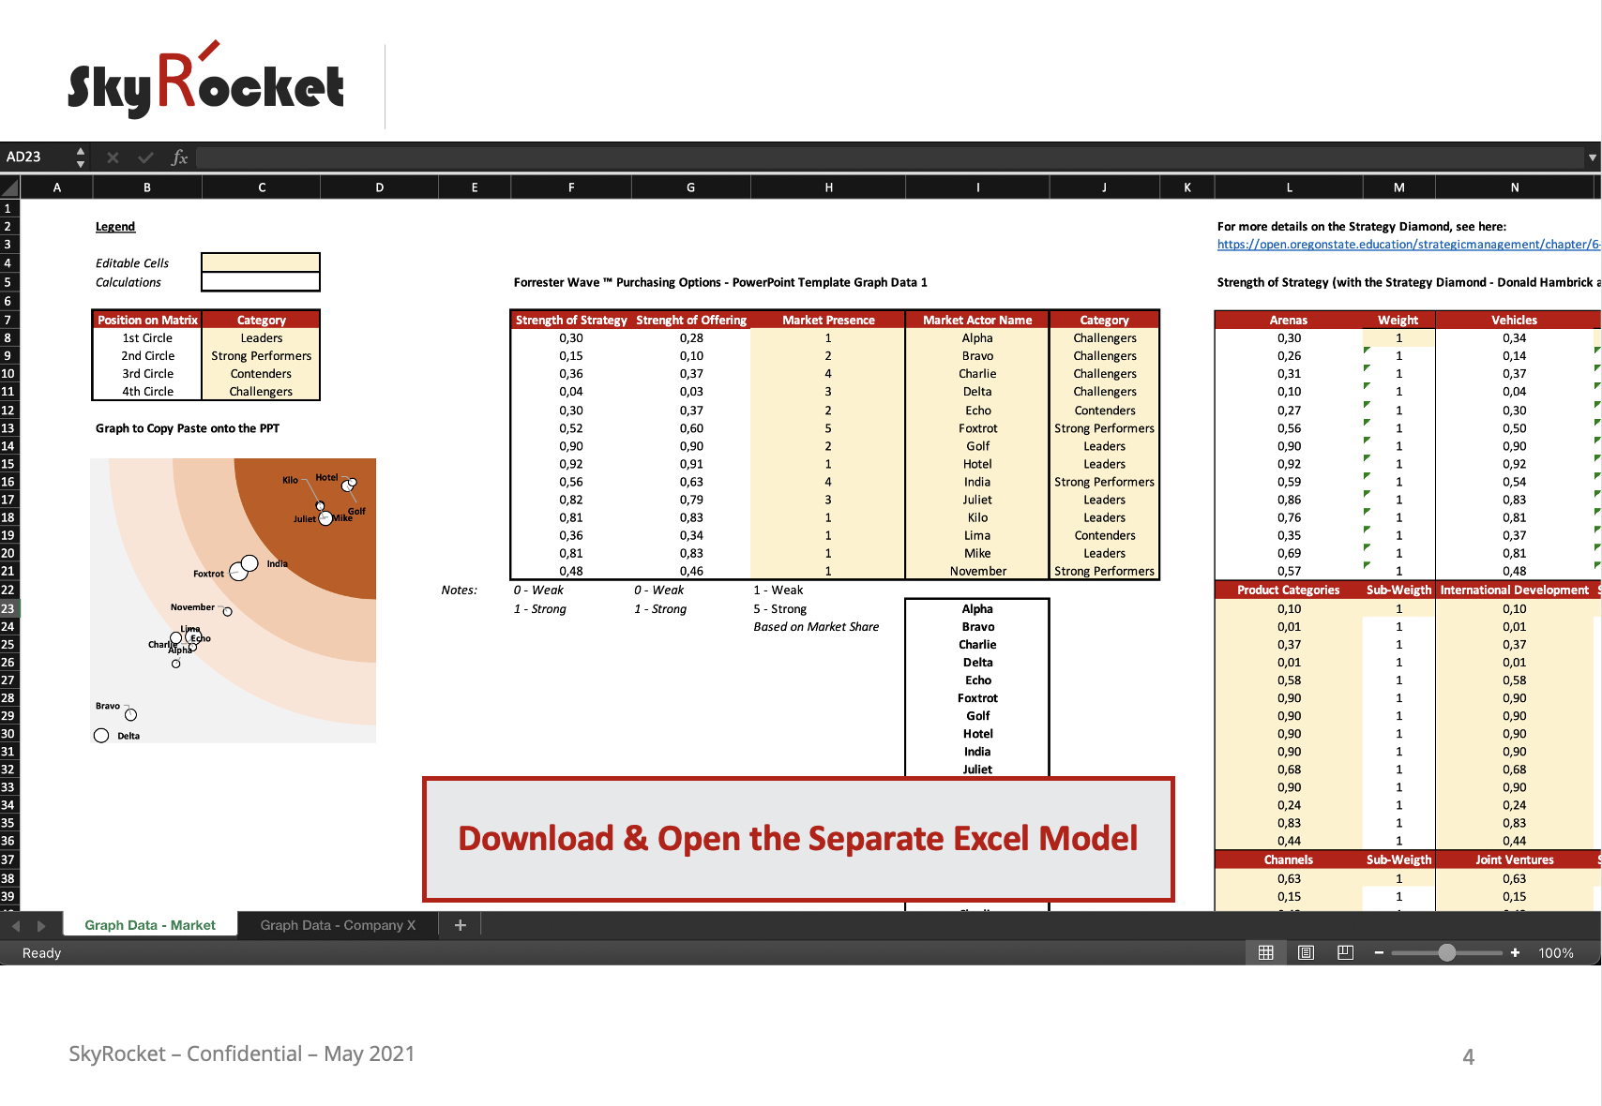The width and height of the screenshot is (1602, 1106).
Task: Switch to Graph Data - Company X tab
Action: [x=338, y=925]
